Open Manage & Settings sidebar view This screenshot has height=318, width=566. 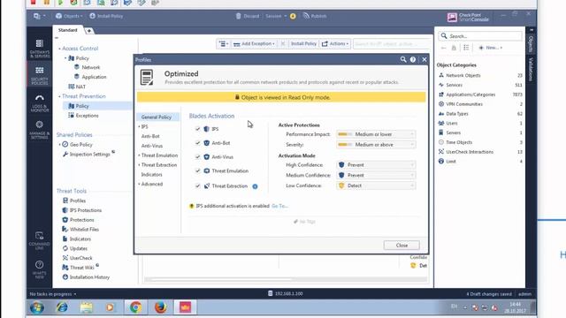click(x=39, y=130)
